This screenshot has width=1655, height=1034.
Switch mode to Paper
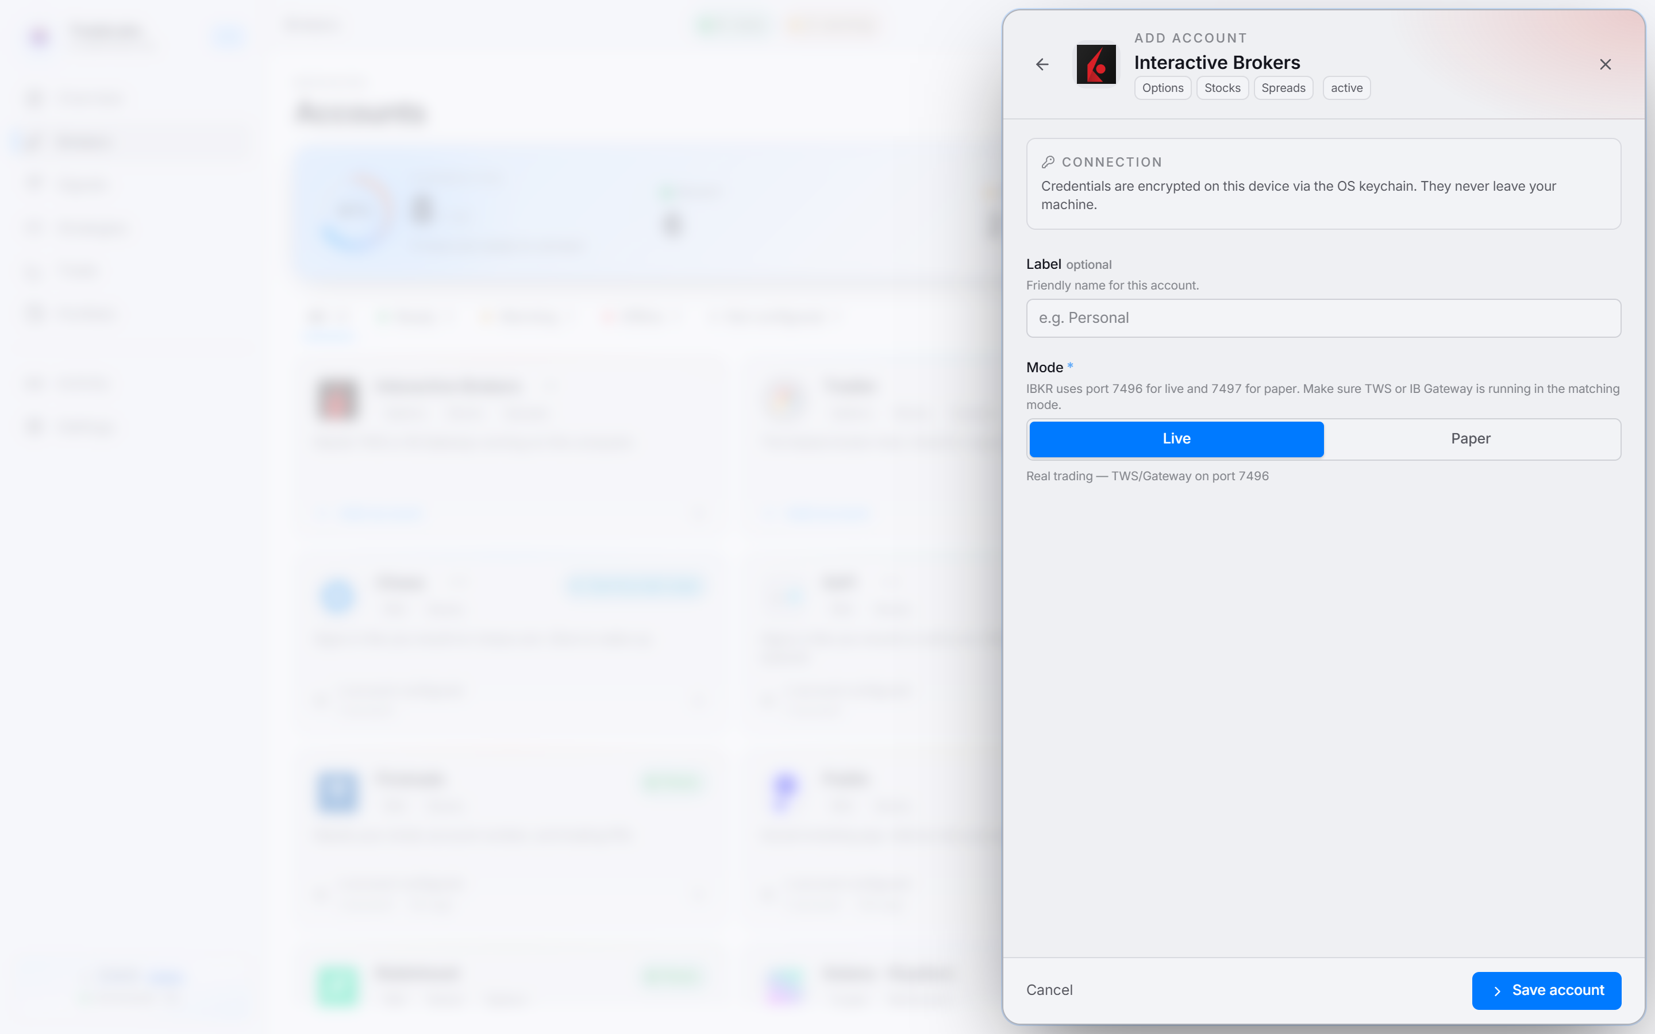pyautogui.click(x=1471, y=439)
